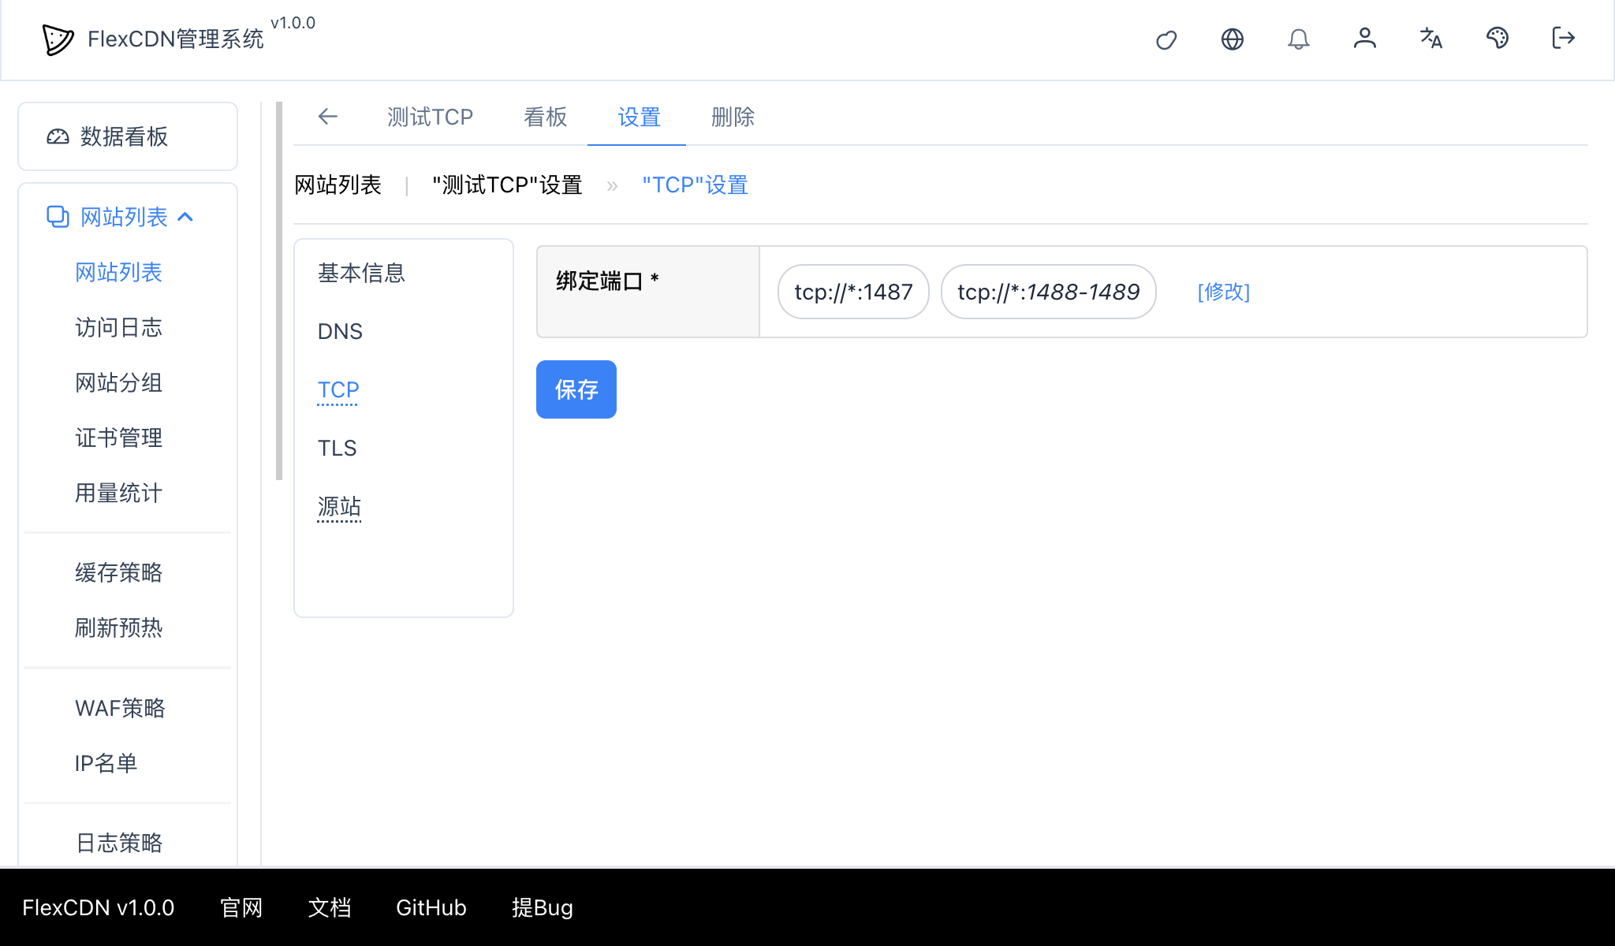Click the 网站列表 breadcrumb link

338,184
